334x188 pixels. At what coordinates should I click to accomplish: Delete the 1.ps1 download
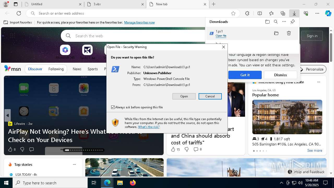click(289, 33)
